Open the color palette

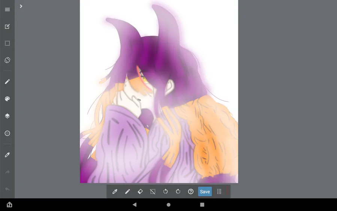(7, 99)
